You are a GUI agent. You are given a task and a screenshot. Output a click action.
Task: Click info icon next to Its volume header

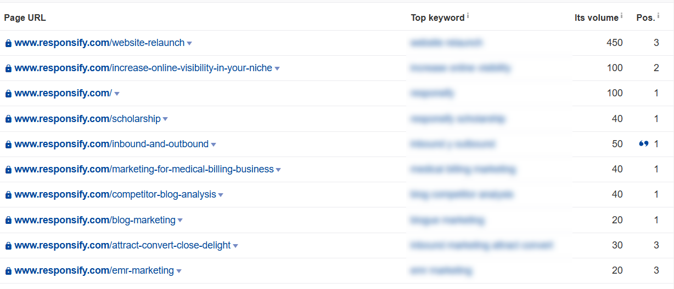(622, 16)
